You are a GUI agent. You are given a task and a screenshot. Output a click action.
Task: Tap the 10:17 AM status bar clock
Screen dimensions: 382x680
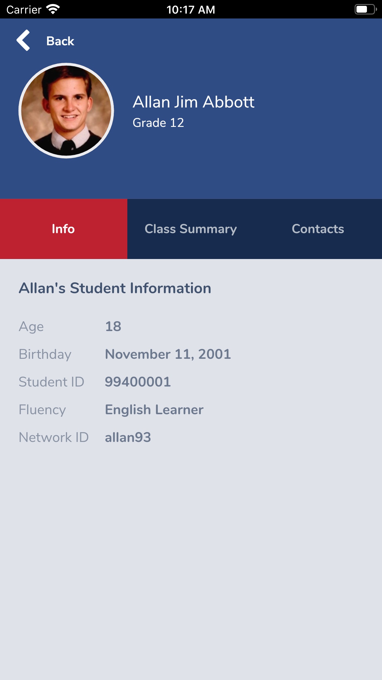click(191, 10)
